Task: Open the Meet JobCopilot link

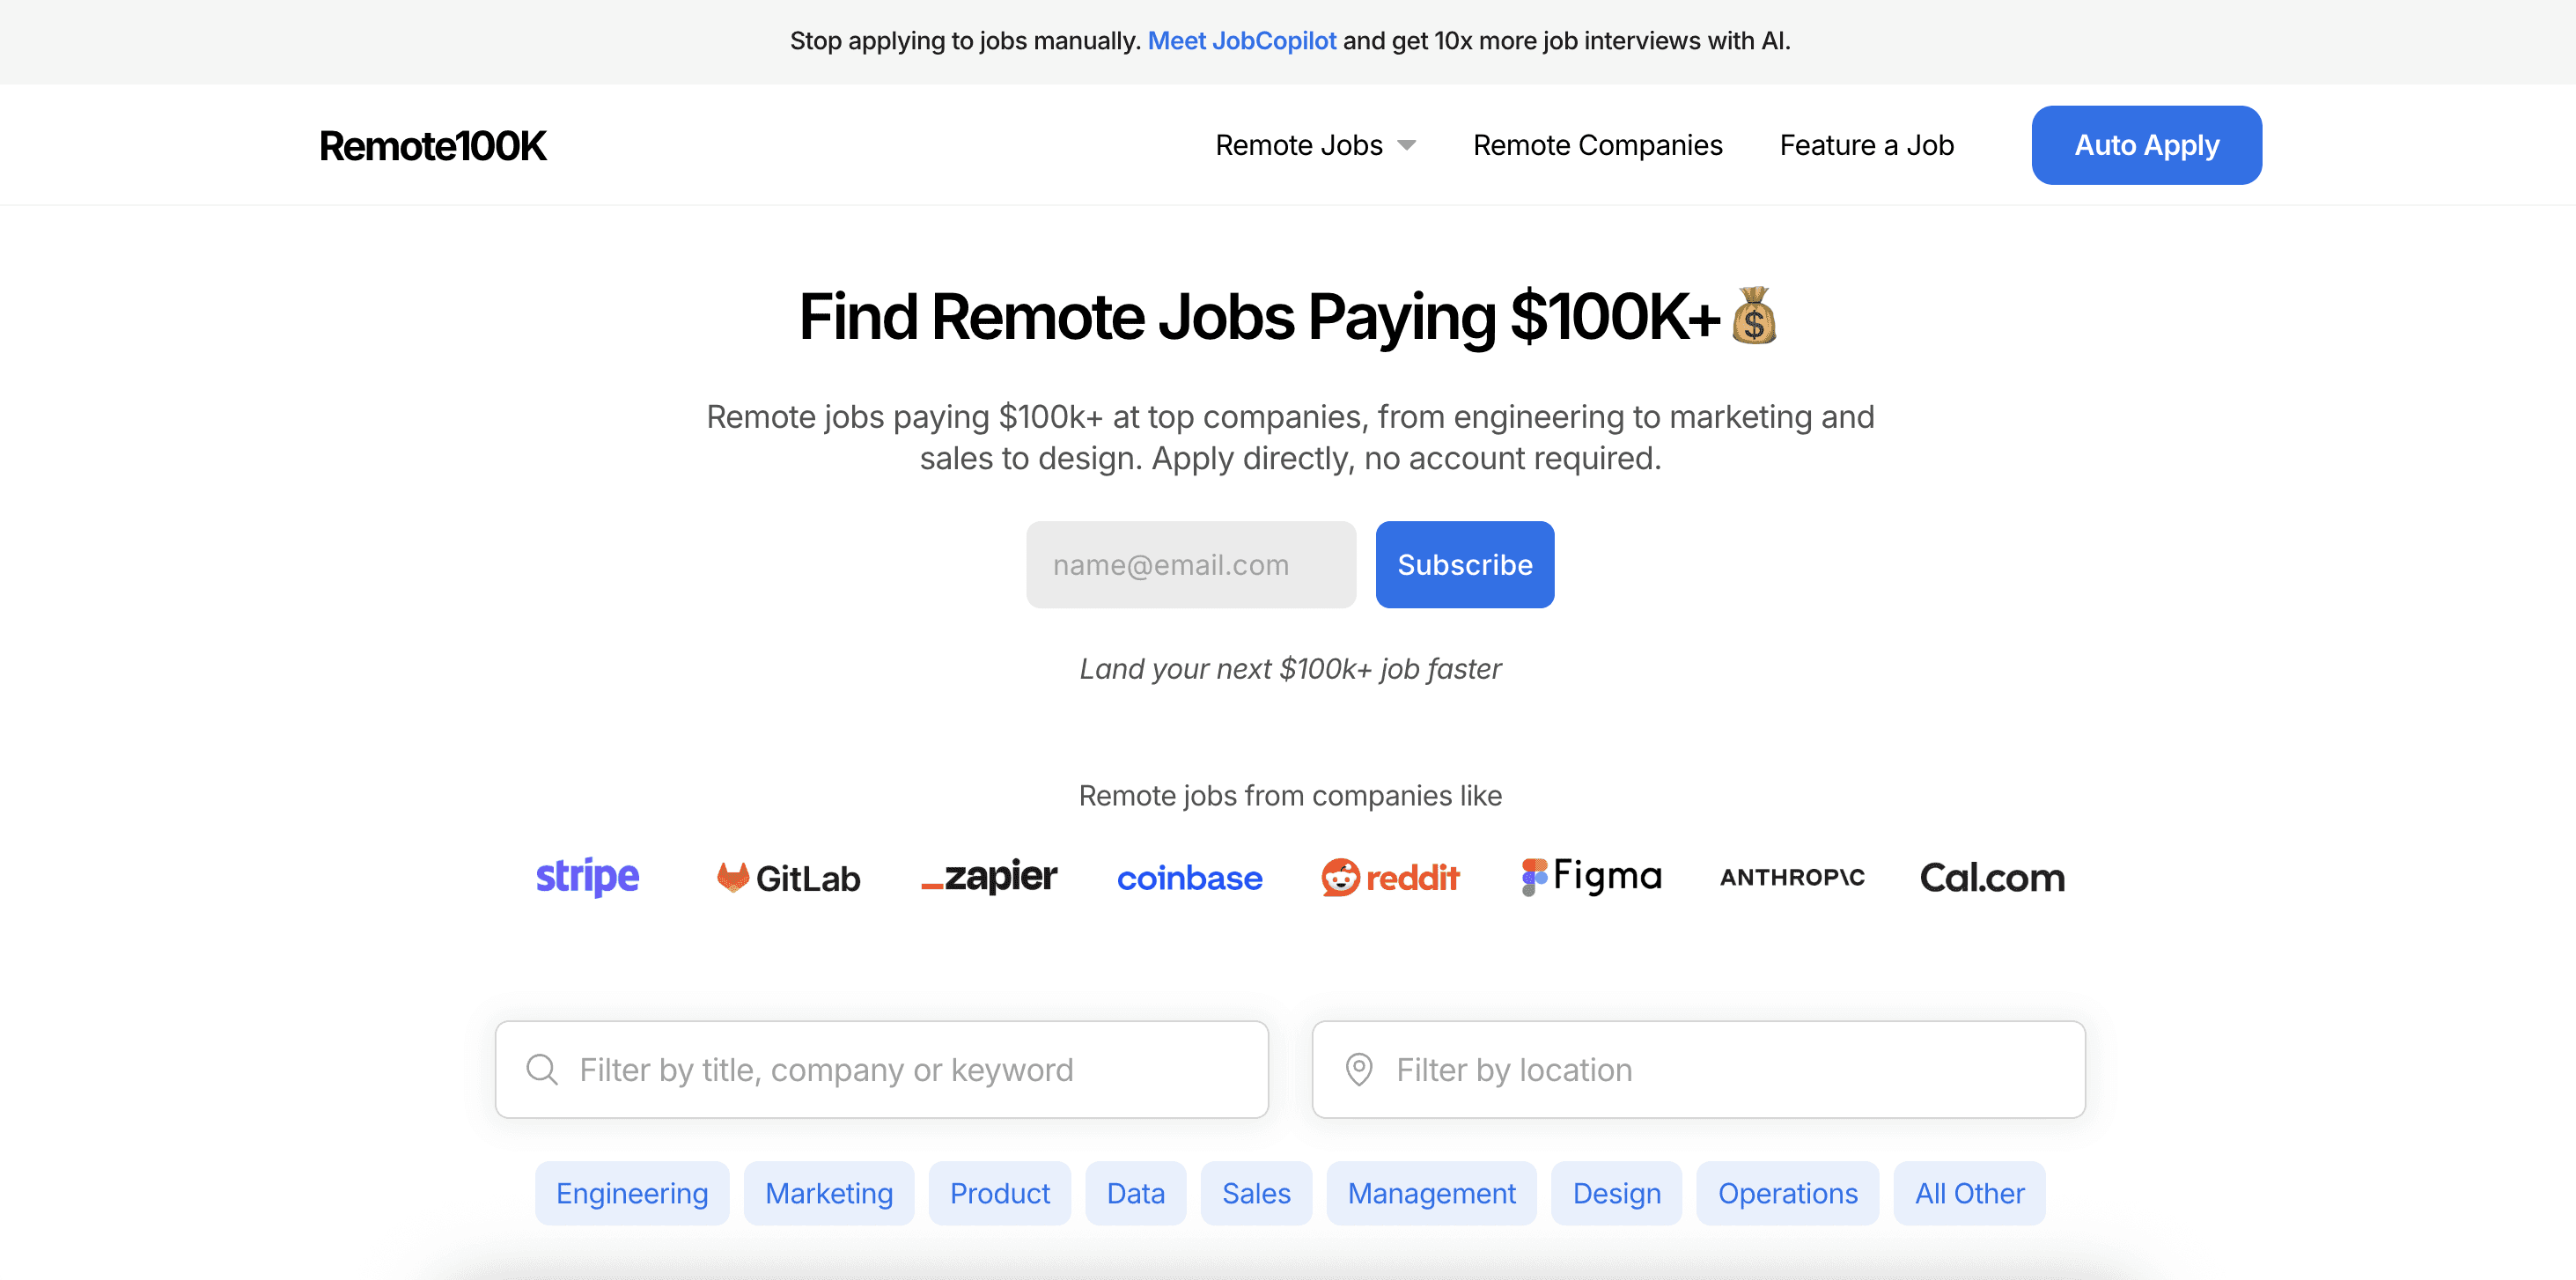Action: 1243,41
